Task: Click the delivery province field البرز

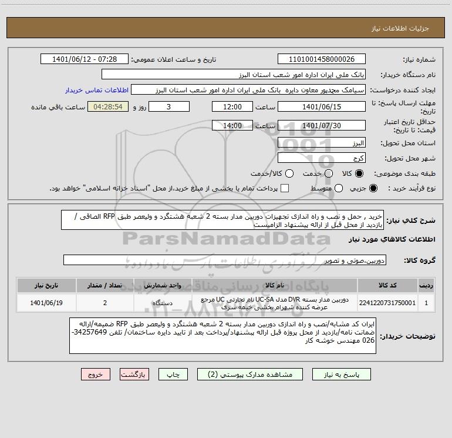Action: 322,143
